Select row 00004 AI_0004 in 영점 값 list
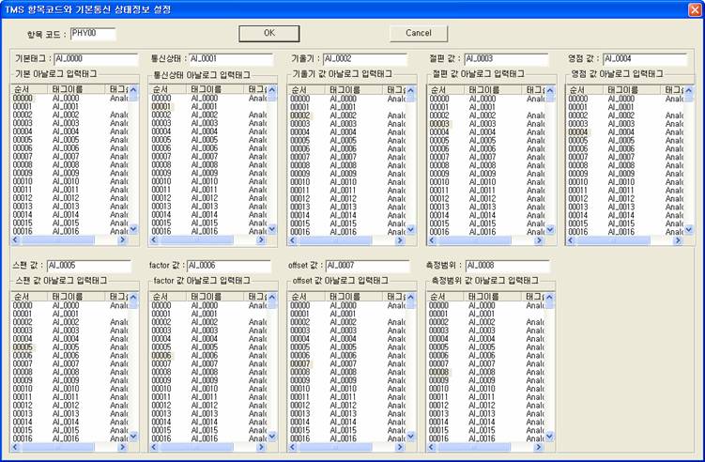Image resolution: width=705 pixels, height=462 pixels. pyautogui.click(x=625, y=132)
